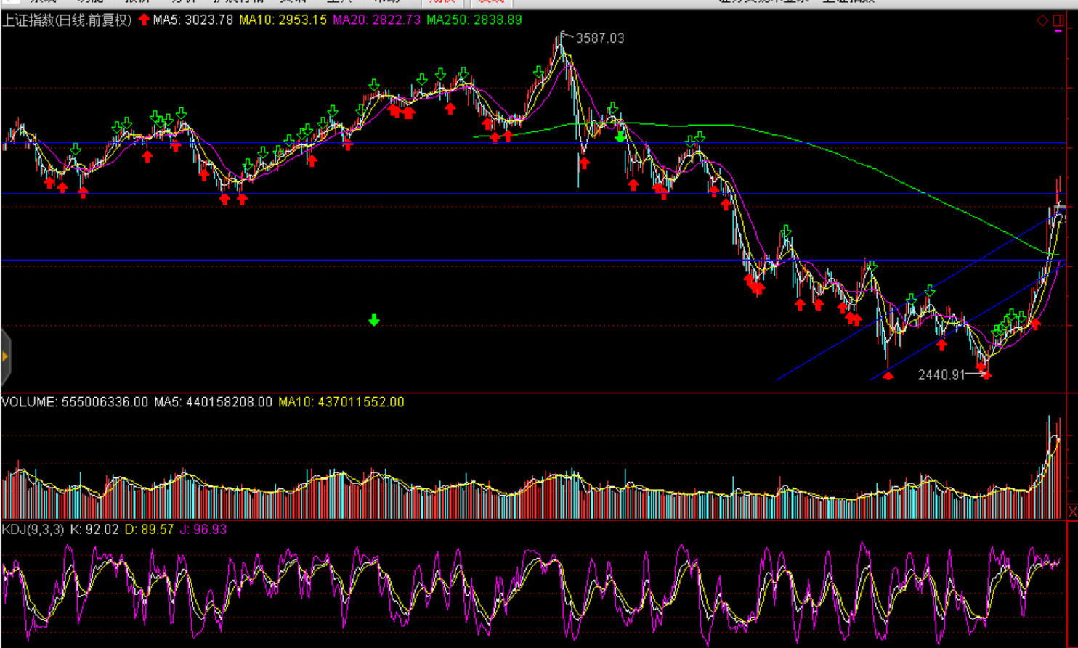Select the volume MA10: 437011552.00 label
This screenshot has width=1078, height=648.
point(341,402)
